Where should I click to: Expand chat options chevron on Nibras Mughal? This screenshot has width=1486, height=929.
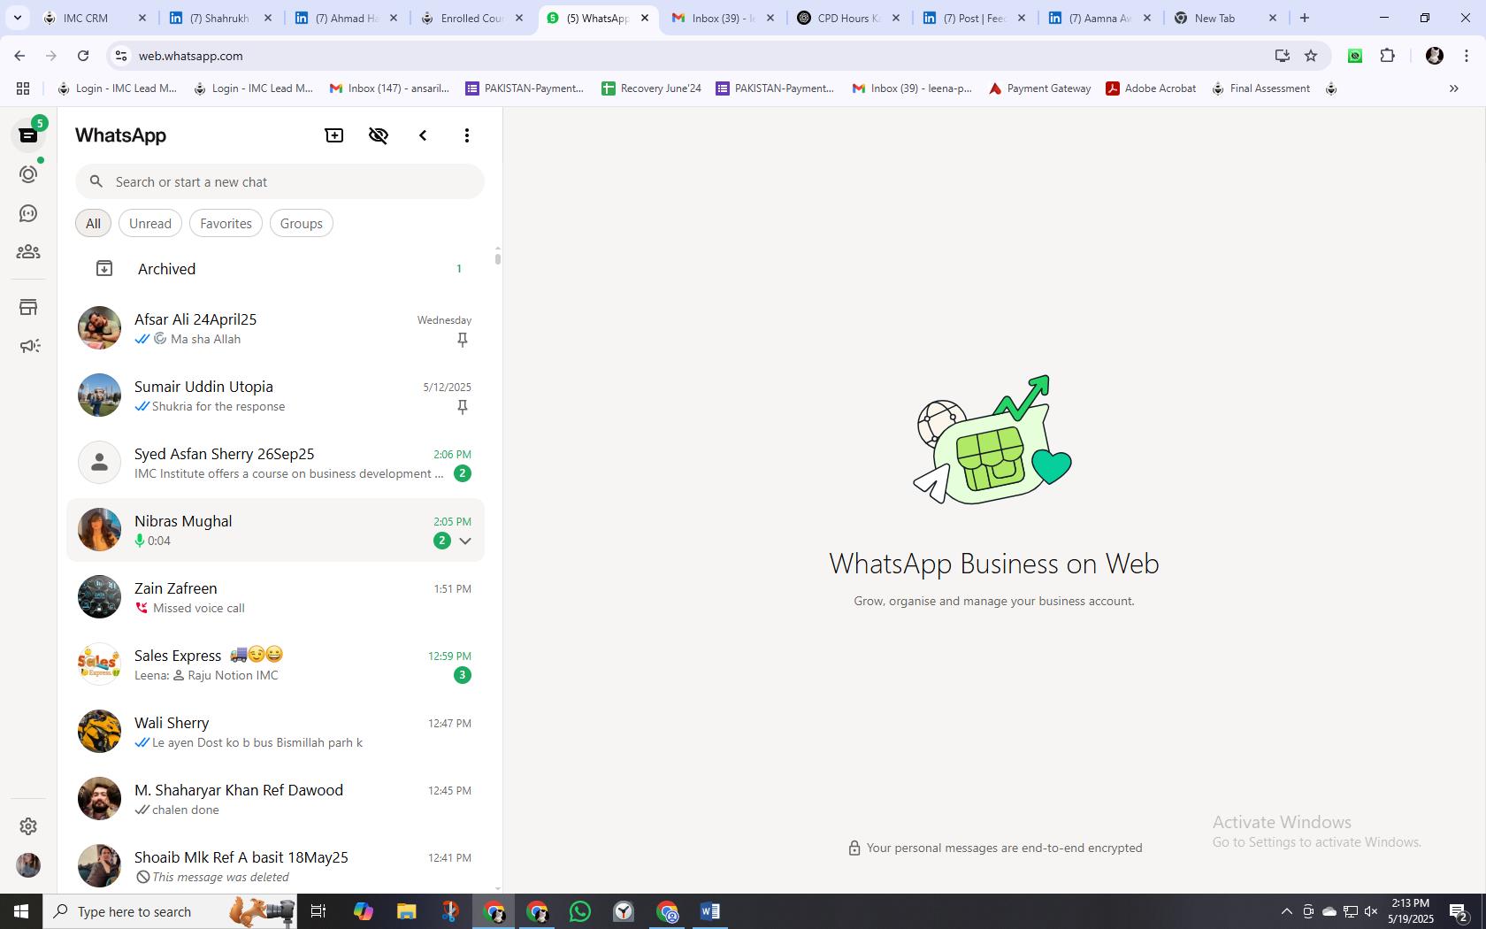pos(465,541)
